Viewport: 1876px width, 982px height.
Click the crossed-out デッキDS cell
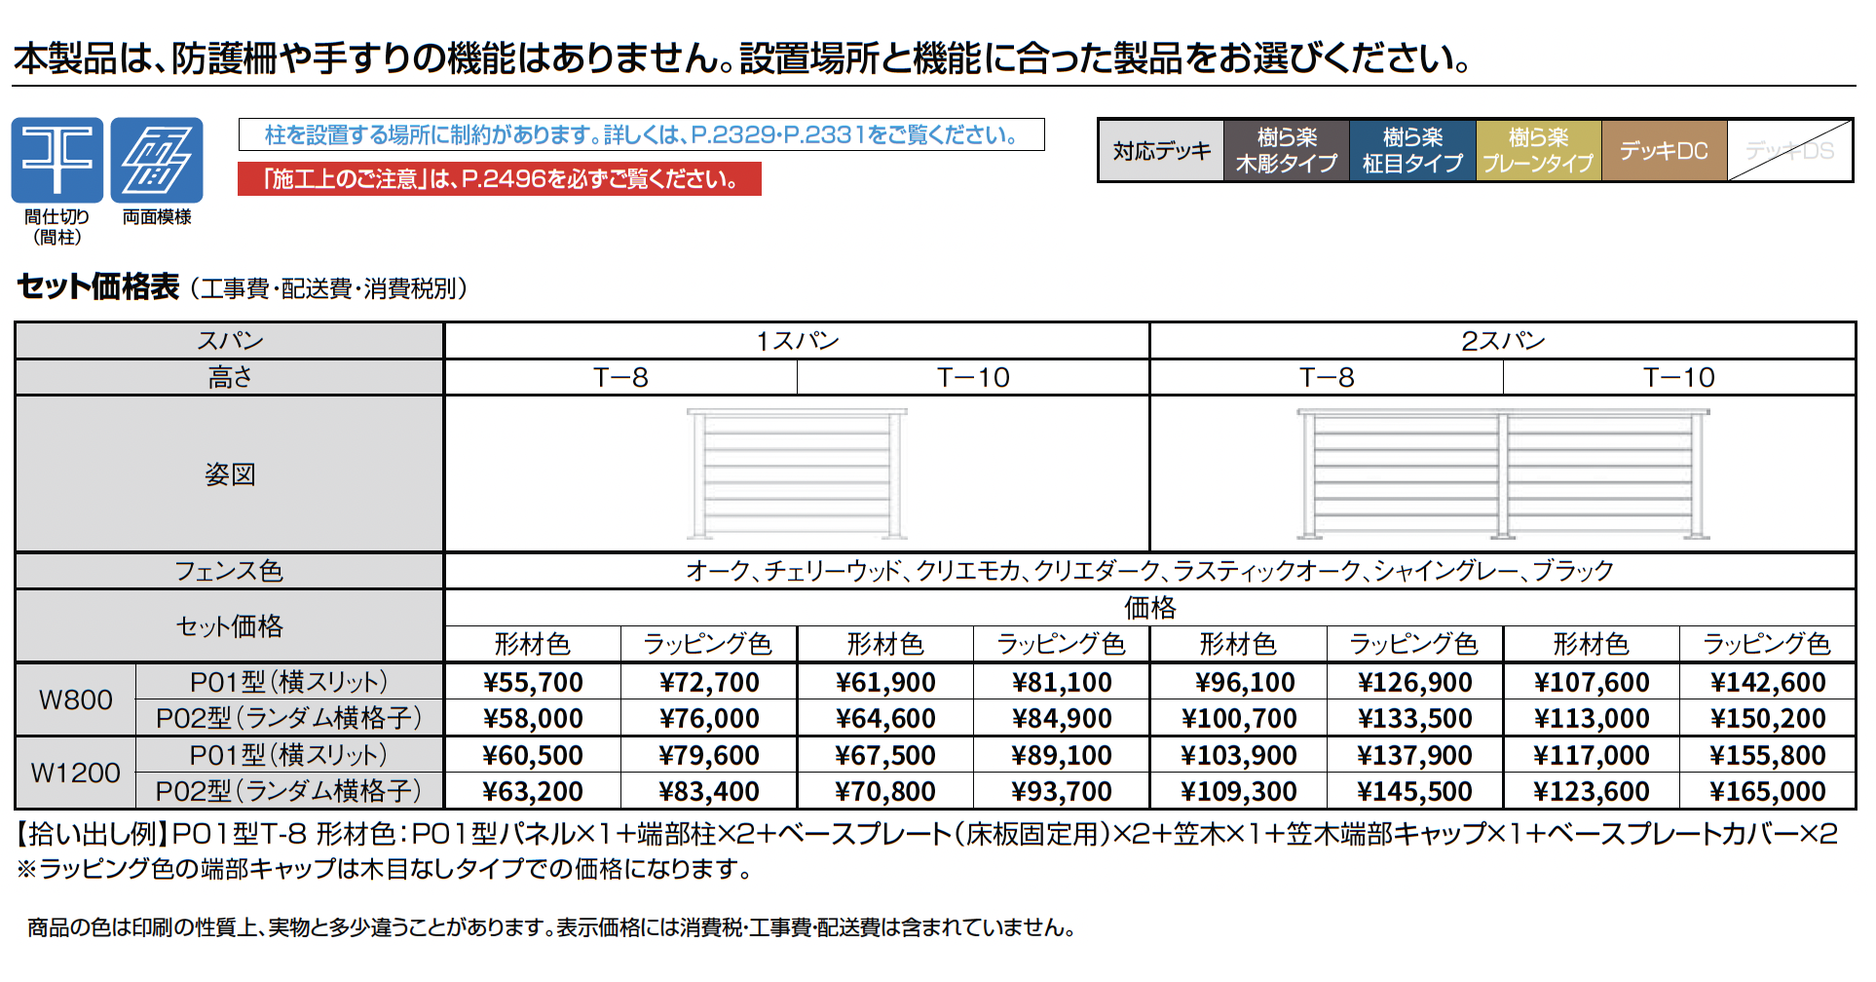click(x=1789, y=151)
